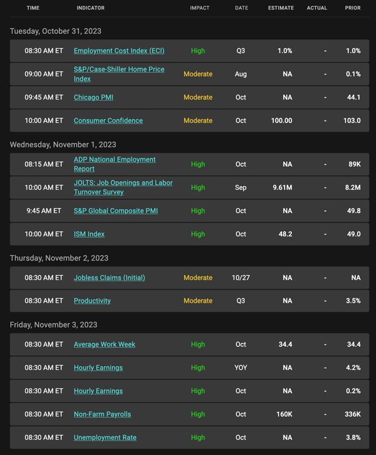Open Hourly Earnings link with YOY date
This screenshot has height=455, width=376.
click(98, 368)
